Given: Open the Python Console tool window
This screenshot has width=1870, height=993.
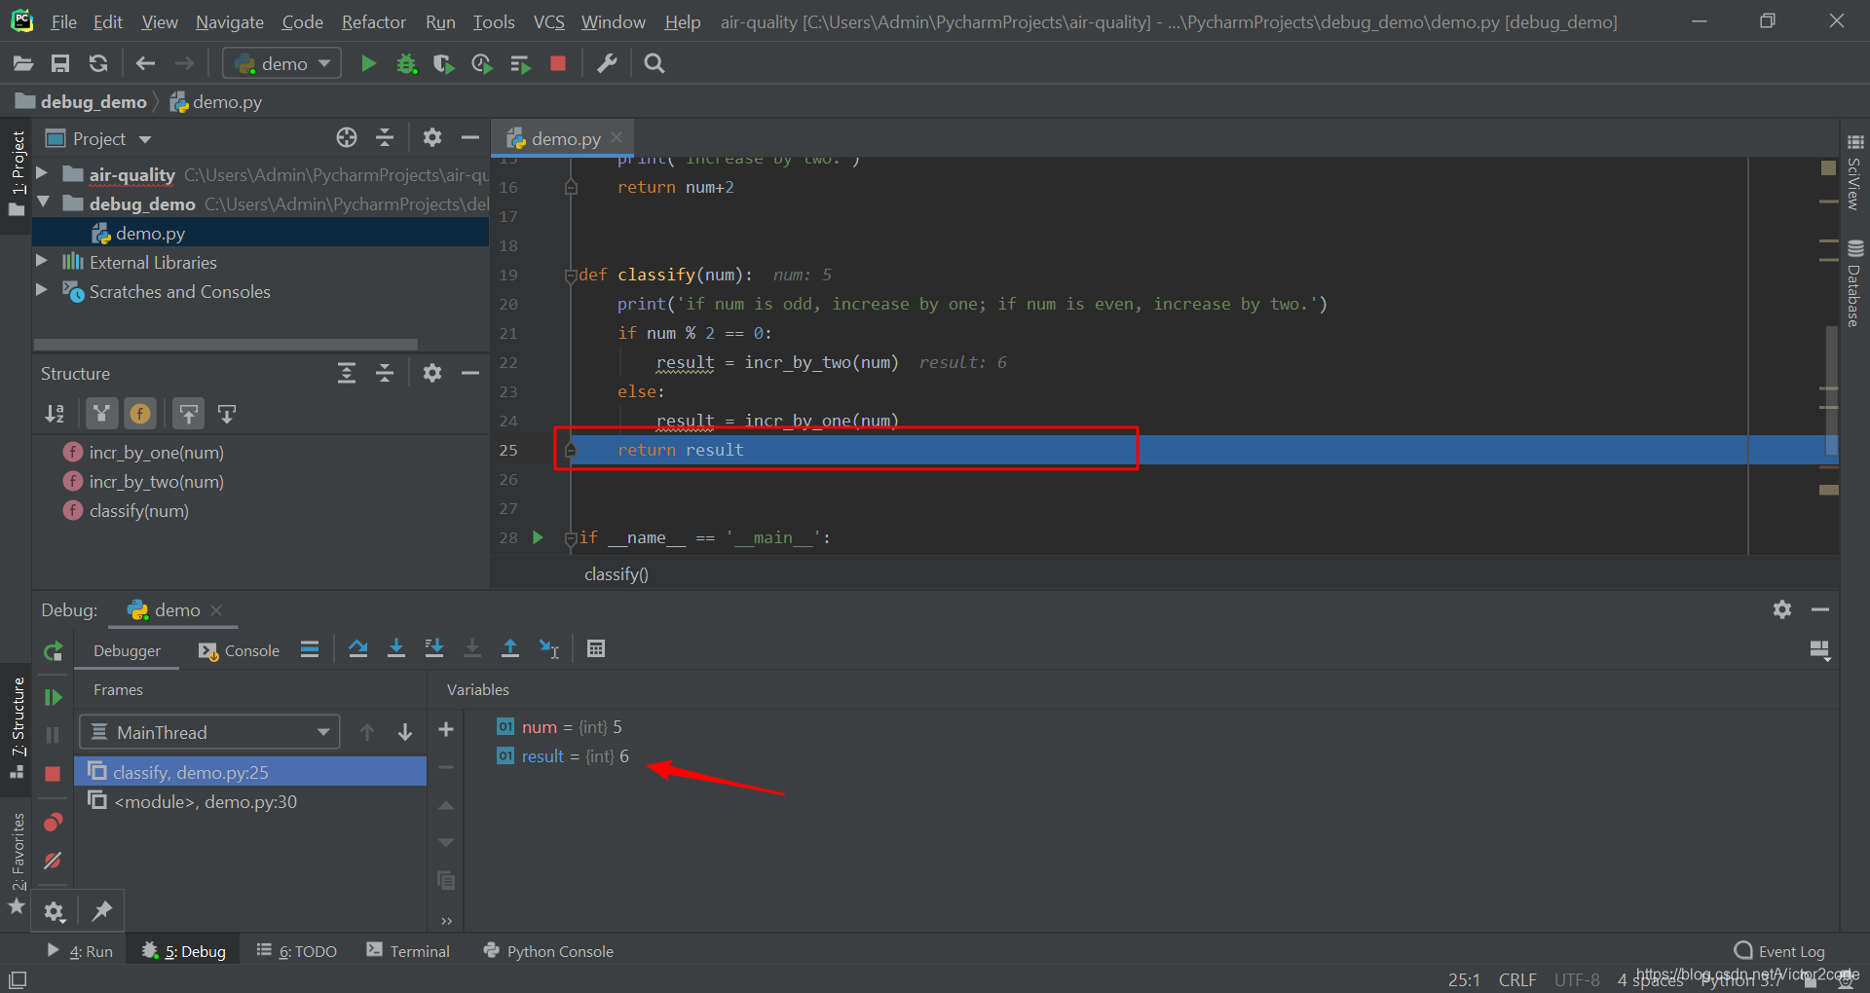Looking at the screenshot, I should pyautogui.click(x=548, y=951).
